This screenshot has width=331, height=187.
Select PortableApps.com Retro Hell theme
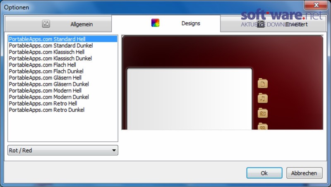tap(63, 103)
